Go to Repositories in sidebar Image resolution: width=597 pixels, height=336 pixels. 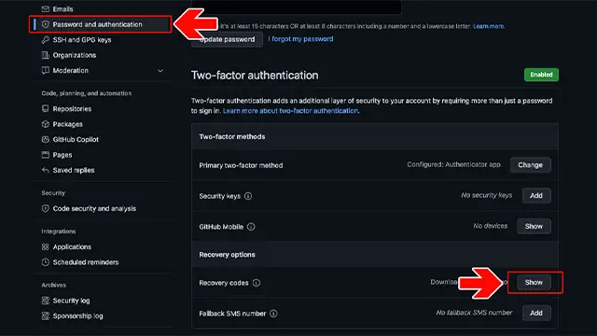tap(72, 109)
